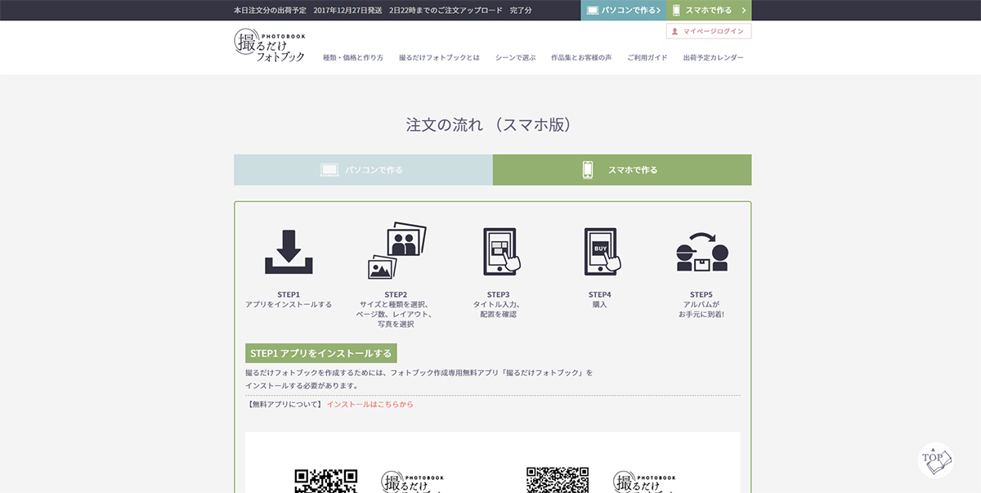The image size is (981, 493).
Task: Click the TOP scroll-to-top book icon
Action: coord(935,459)
